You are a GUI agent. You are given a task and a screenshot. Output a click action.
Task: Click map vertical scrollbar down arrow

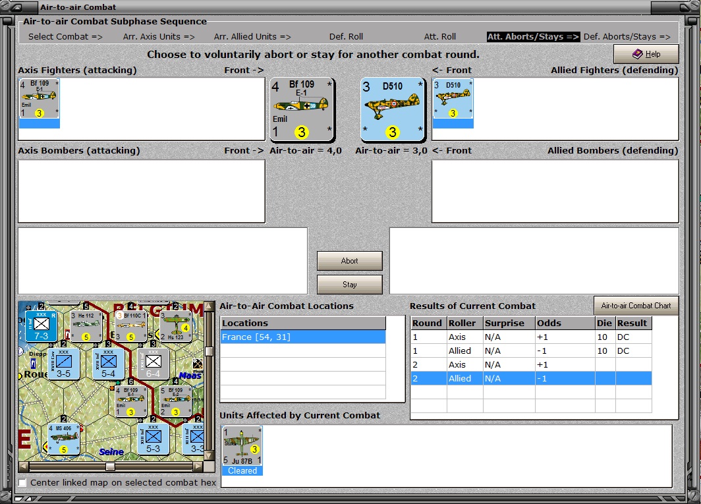(209, 456)
